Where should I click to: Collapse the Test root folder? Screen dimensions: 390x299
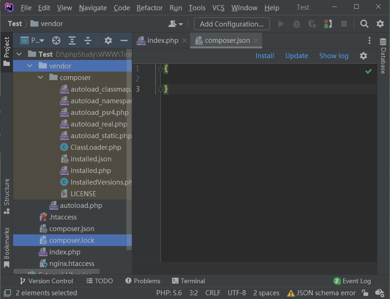(x=19, y=54)
